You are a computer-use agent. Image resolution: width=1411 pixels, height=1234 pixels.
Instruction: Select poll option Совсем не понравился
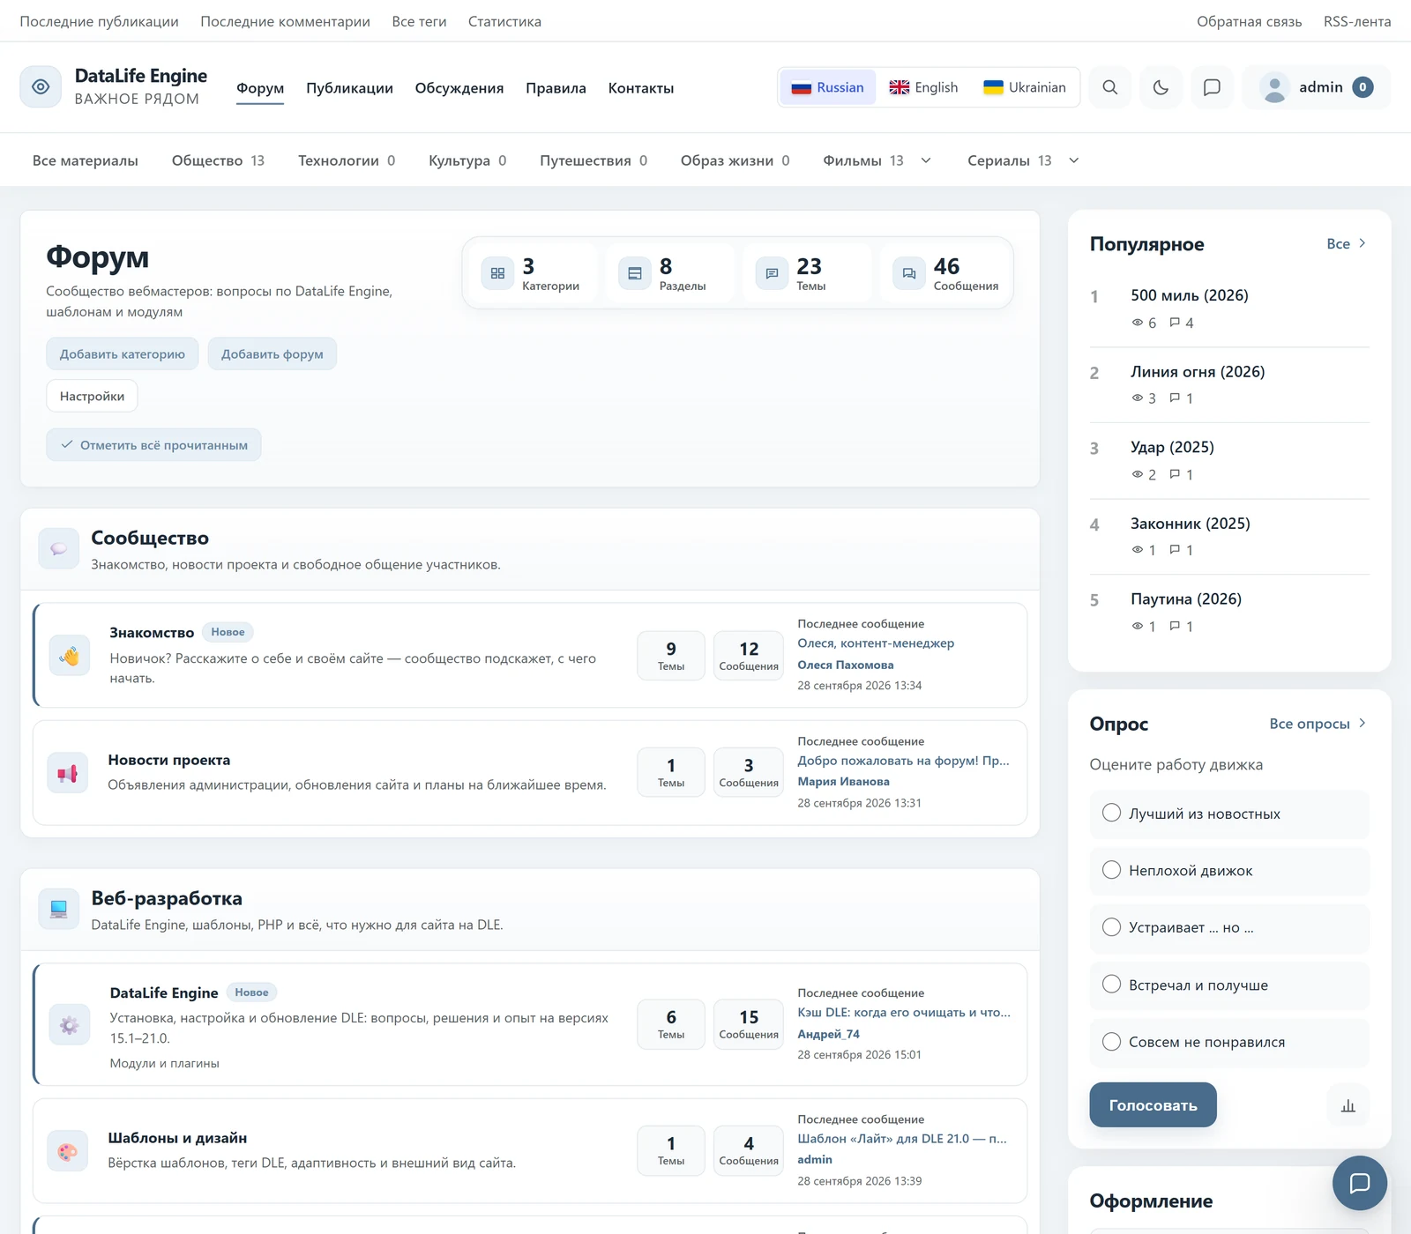[x=1229, y=1042]
